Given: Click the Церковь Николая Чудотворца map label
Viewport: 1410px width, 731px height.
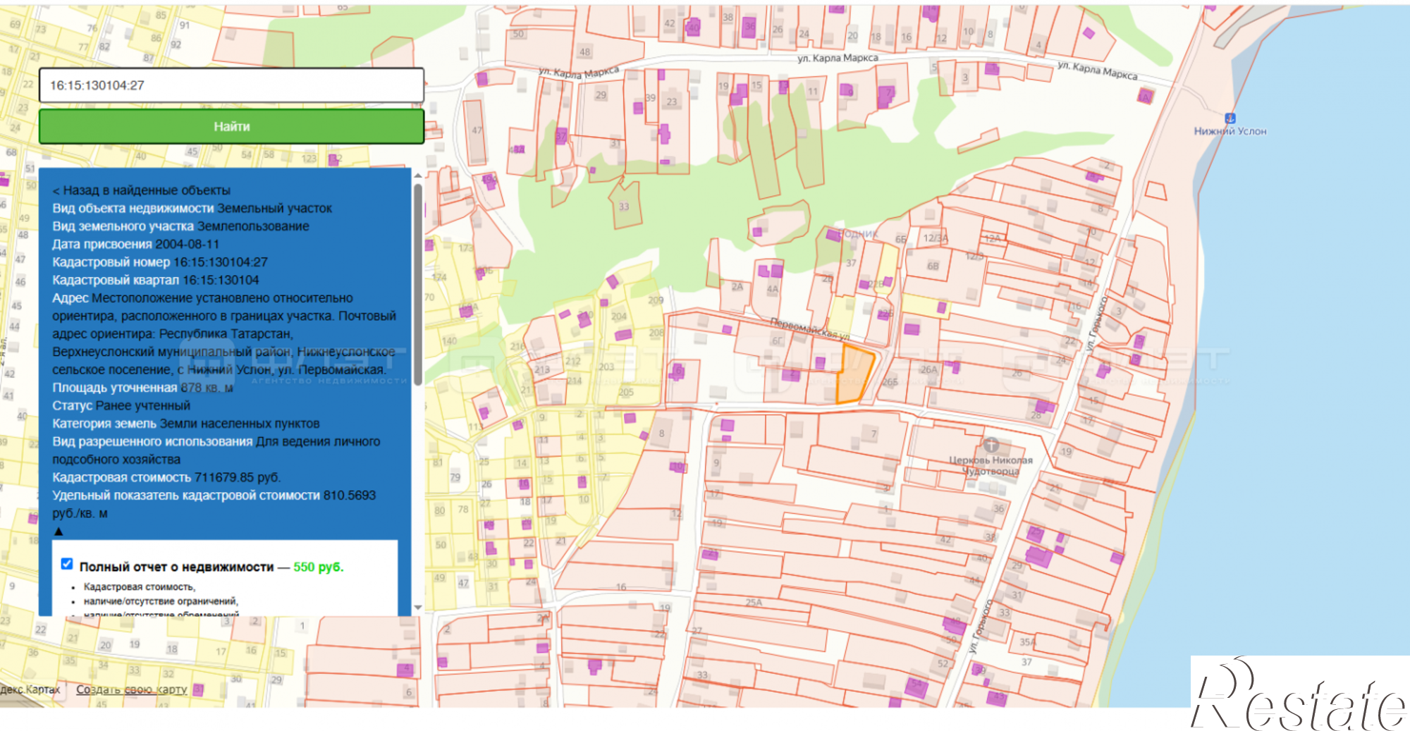Looking at the screenshot, I should [x=991, y=466].
